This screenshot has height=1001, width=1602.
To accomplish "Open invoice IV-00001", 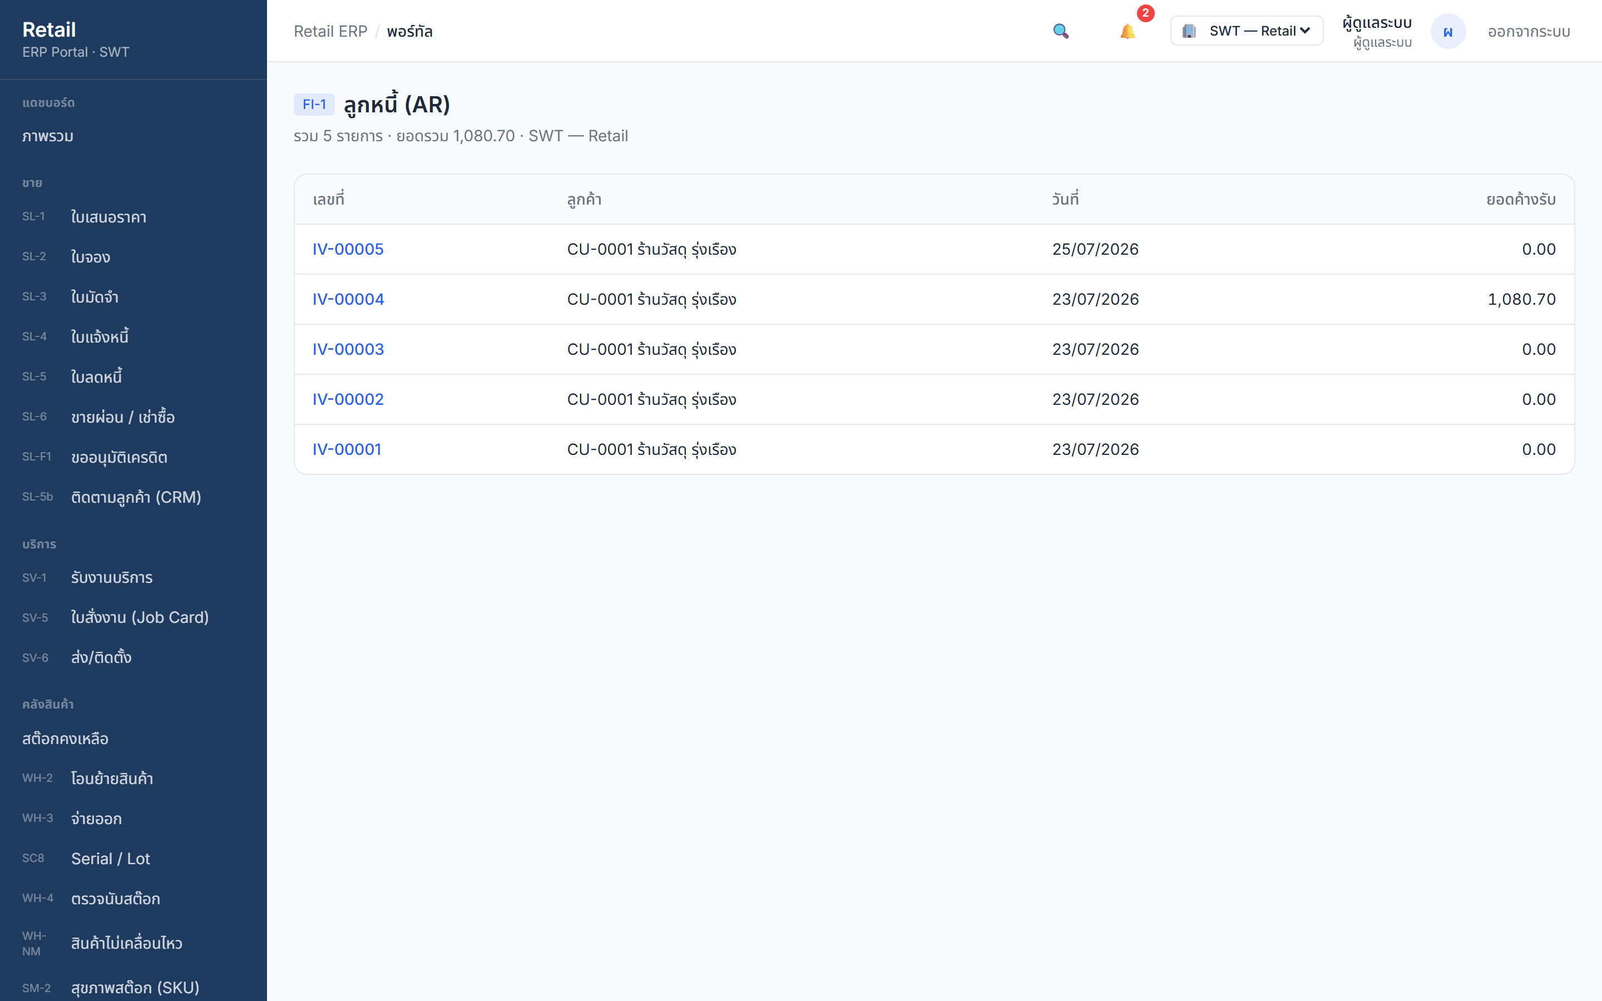I will (x=347, y=449).
